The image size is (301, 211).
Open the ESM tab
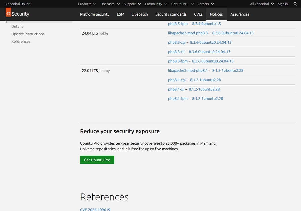(x=120, y=14)
